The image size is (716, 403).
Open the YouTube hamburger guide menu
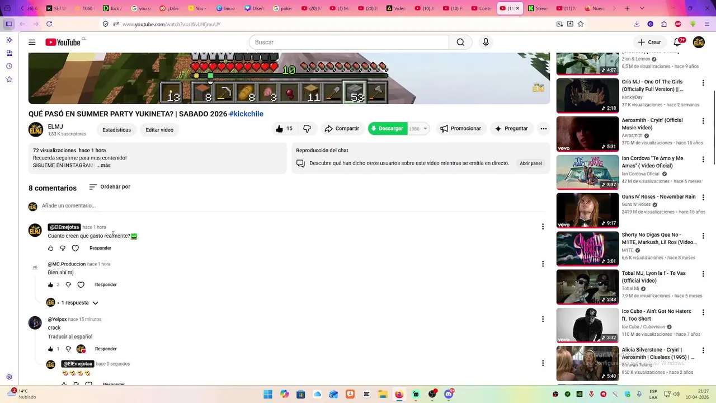point(32,42)
